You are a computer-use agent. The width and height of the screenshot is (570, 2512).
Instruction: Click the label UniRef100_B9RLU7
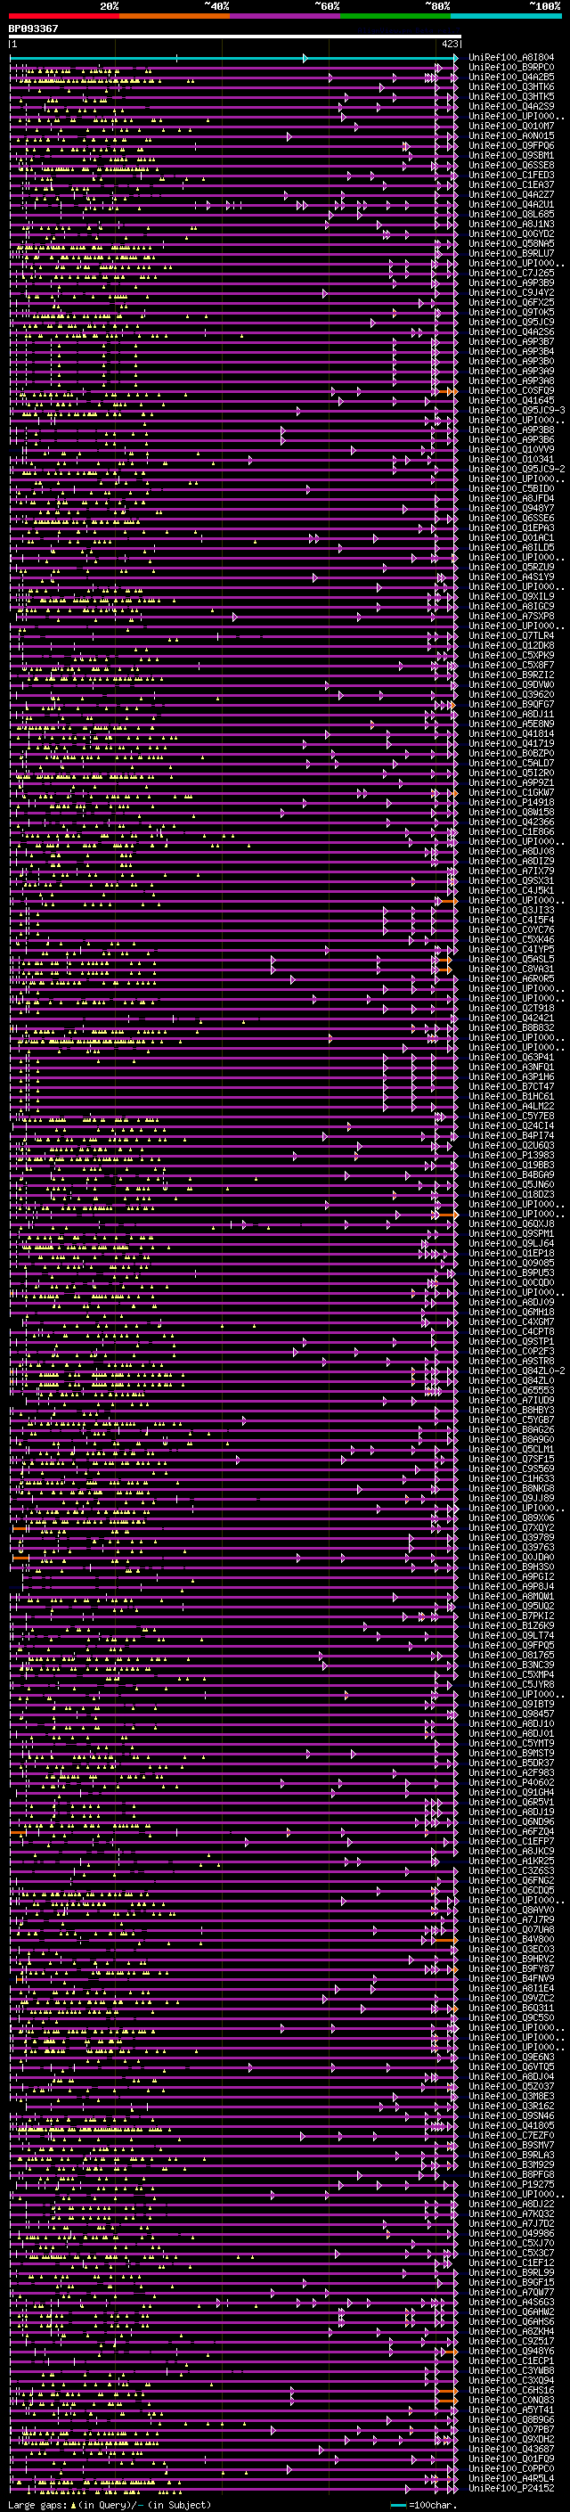[x=510, y=252]
